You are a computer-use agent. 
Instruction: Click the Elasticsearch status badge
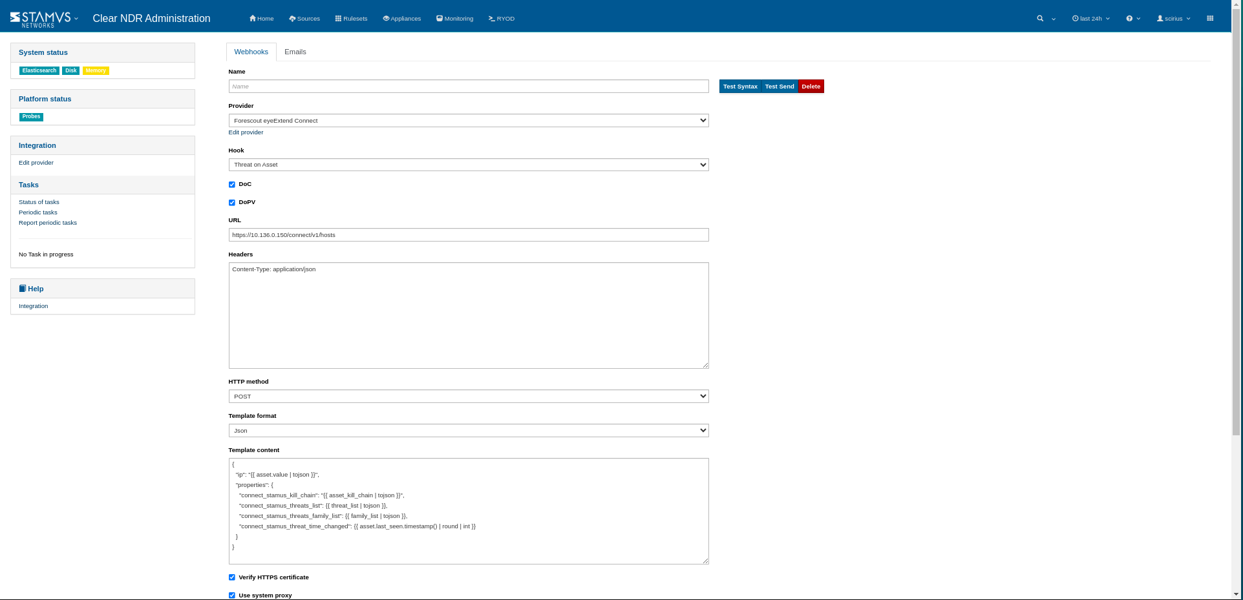[39, 71]
